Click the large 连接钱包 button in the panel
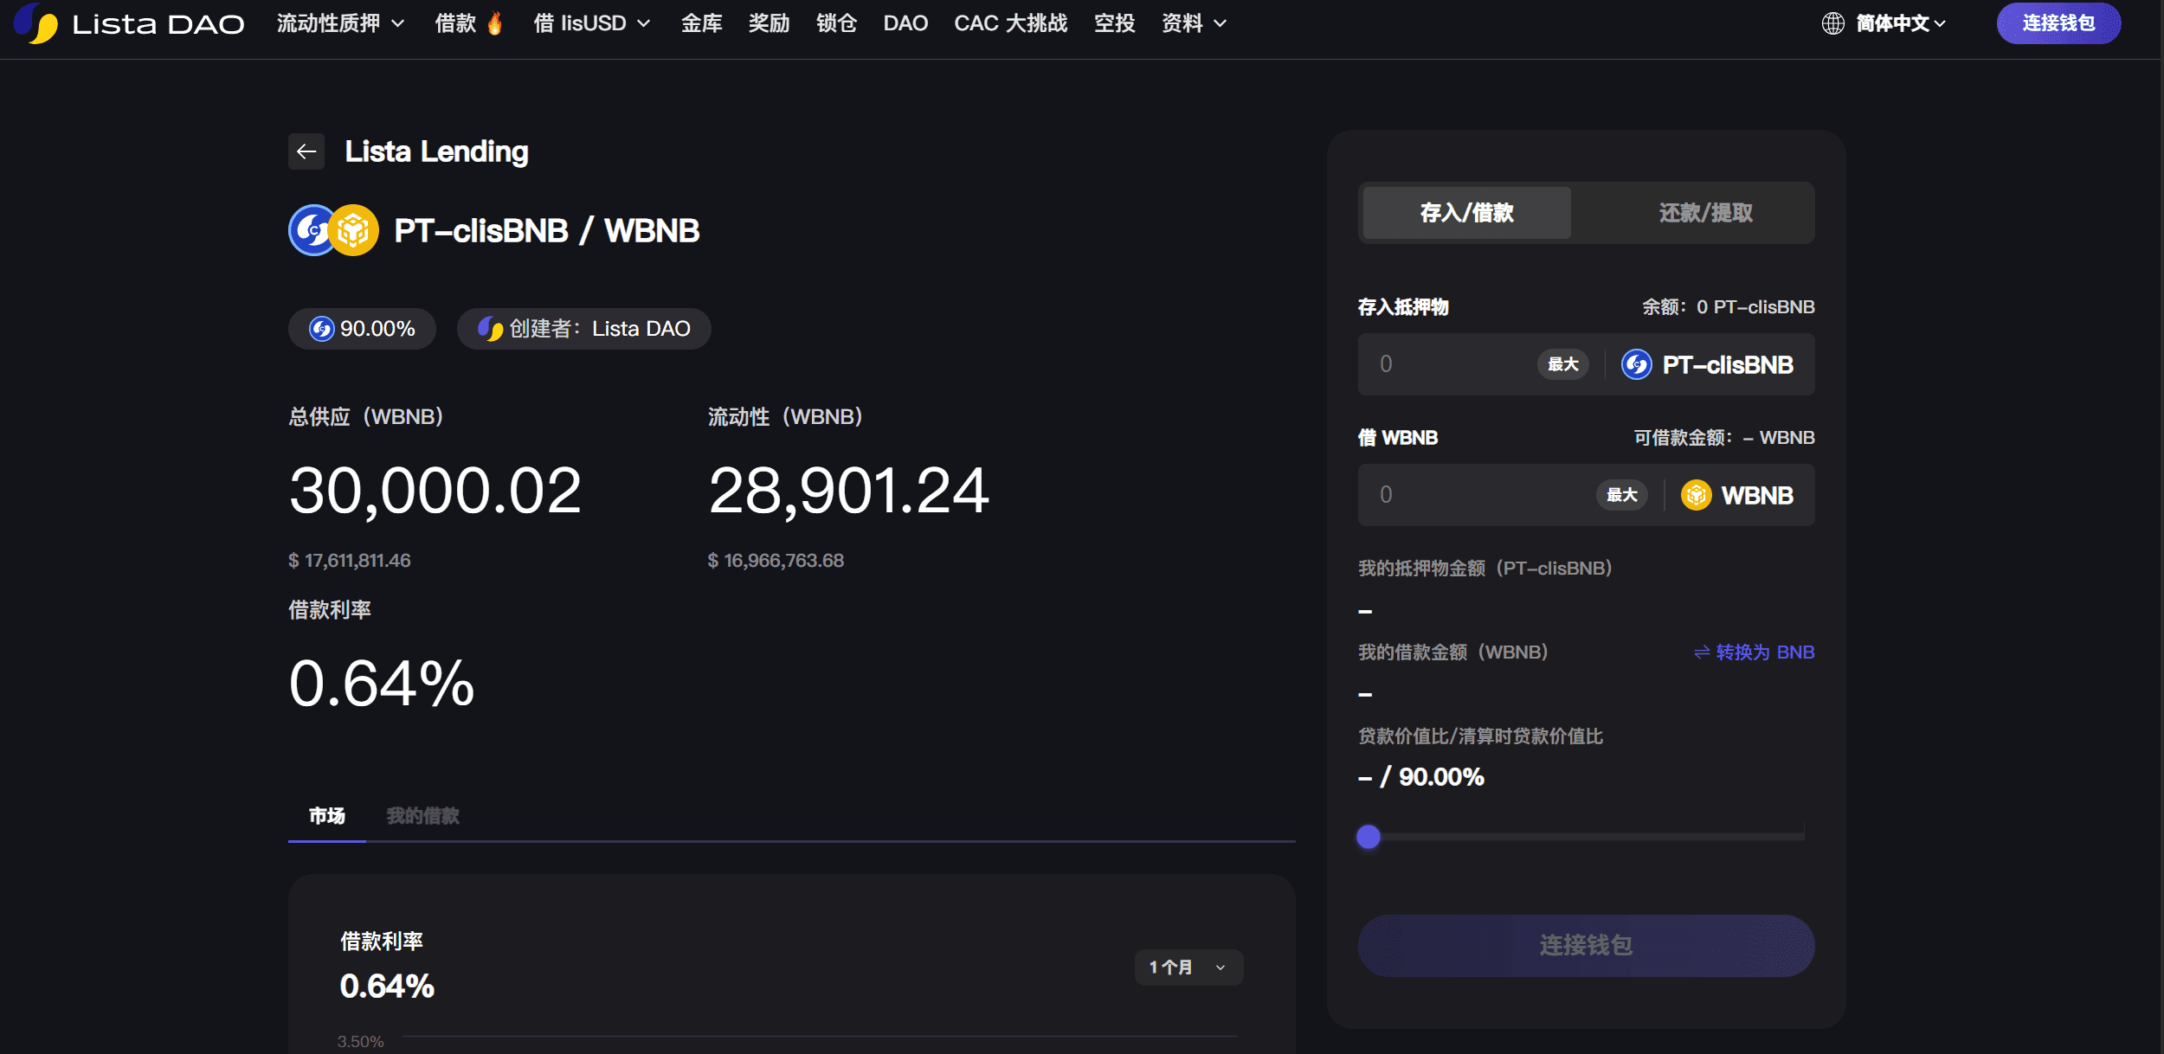This screenshot has width=2164, height=1054. pyautogui.click(x=1586, y=946)
